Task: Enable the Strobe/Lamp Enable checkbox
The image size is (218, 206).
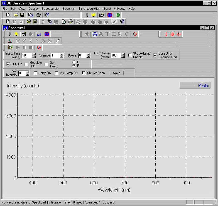Action: [130, 55]
